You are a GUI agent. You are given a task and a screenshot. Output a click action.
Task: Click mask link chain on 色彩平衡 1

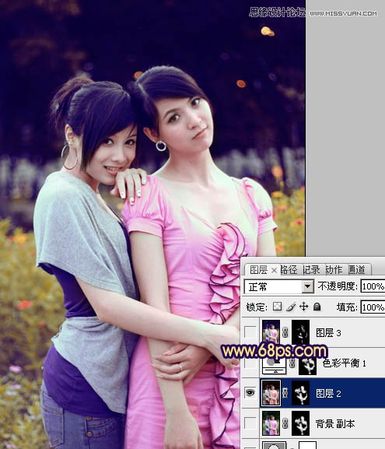tap(292, 363)
